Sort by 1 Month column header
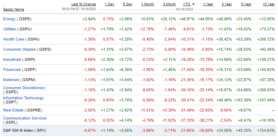Screen dimensions: 278x137 [x=148, y=4]
